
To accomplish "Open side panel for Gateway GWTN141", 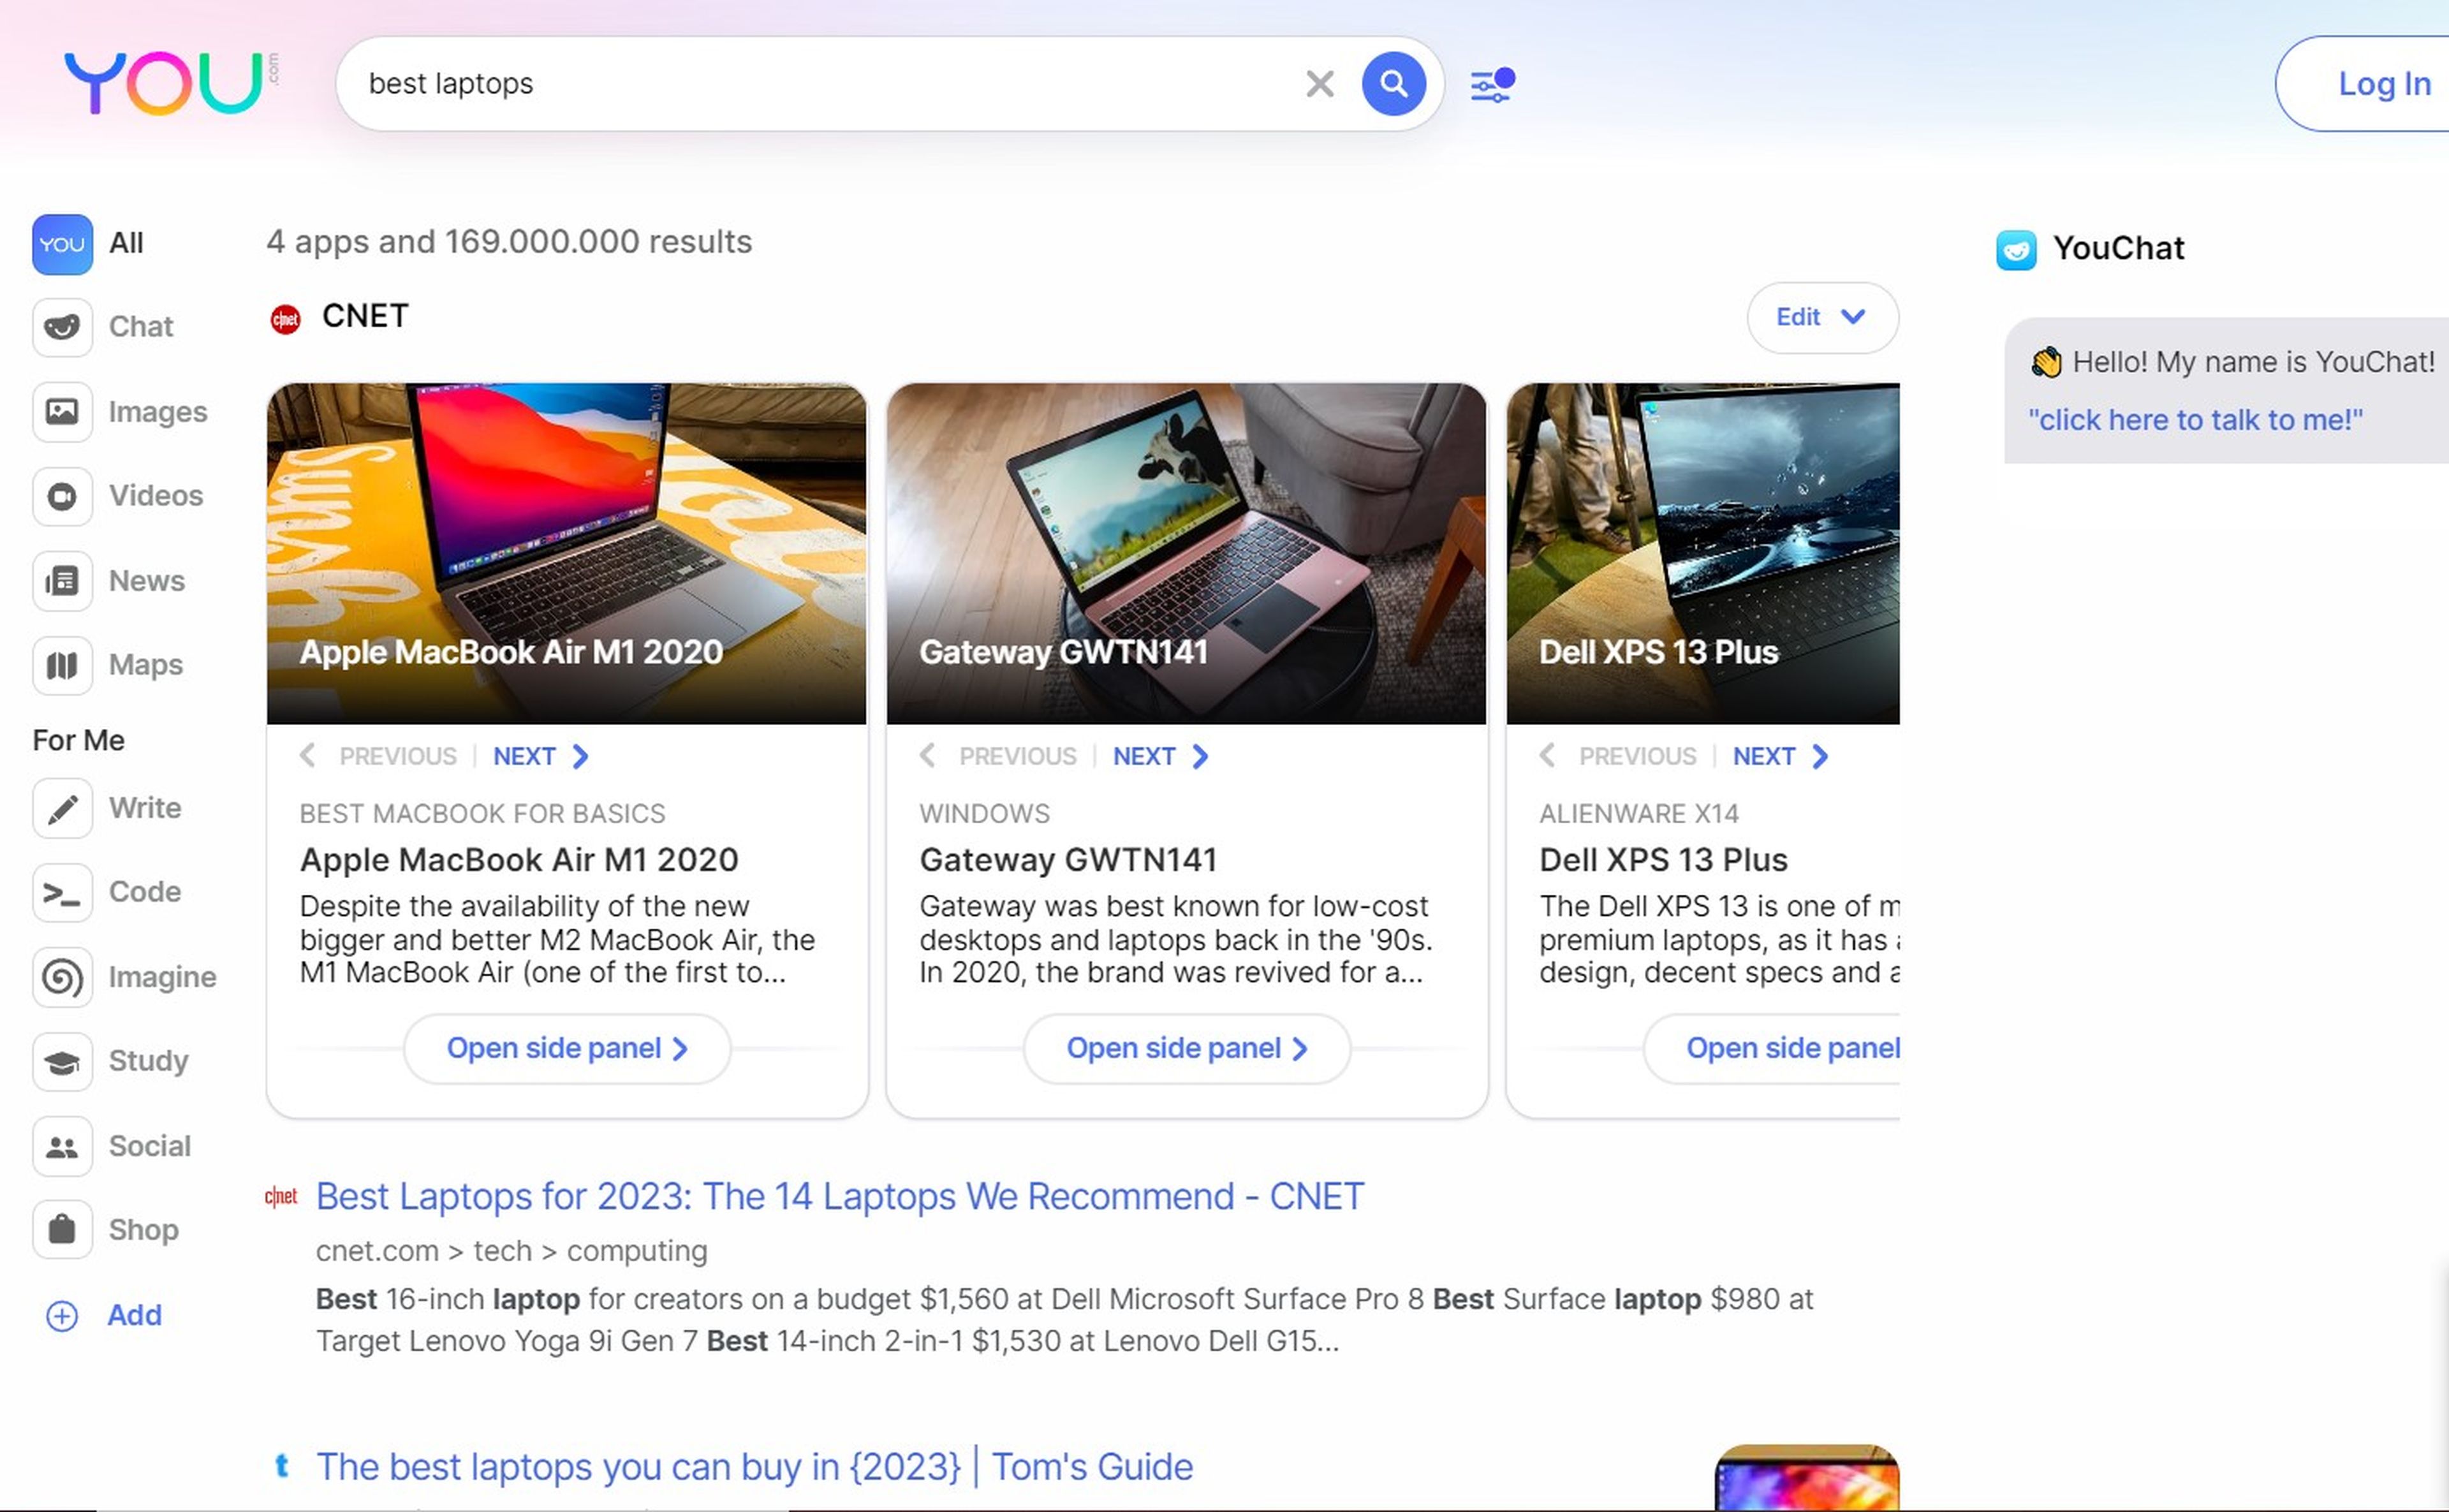I will click(x=1187, y=1048).
